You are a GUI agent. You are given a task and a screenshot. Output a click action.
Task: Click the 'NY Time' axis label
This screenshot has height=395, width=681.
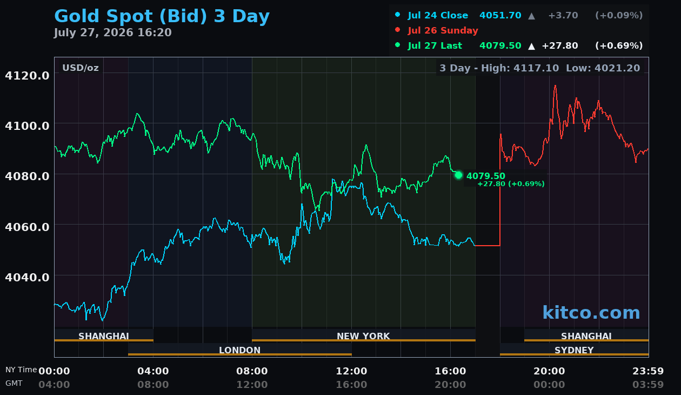[x=21, y=370]
